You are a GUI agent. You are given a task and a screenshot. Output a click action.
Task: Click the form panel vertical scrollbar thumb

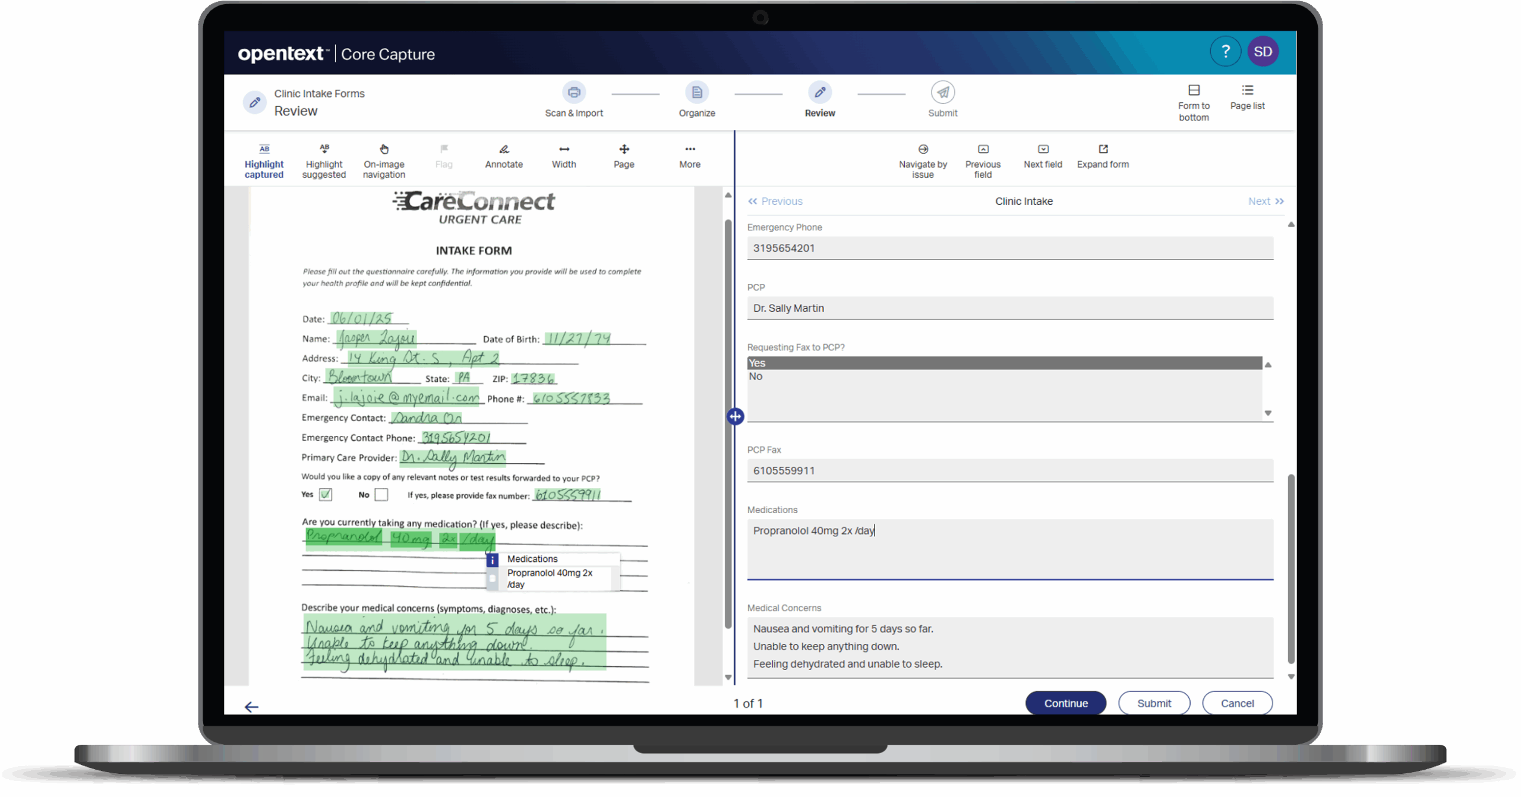pyautogui.click(x=1290, y=569)
